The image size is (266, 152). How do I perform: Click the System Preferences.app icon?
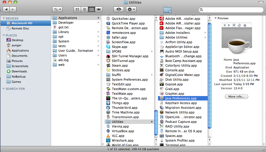[108, 80]
